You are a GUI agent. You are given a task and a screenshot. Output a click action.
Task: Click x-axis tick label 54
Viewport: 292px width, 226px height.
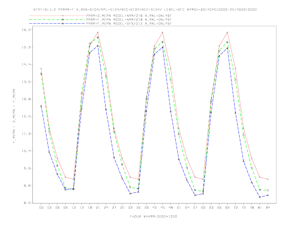pyautogui.click(x=187, y=208)
